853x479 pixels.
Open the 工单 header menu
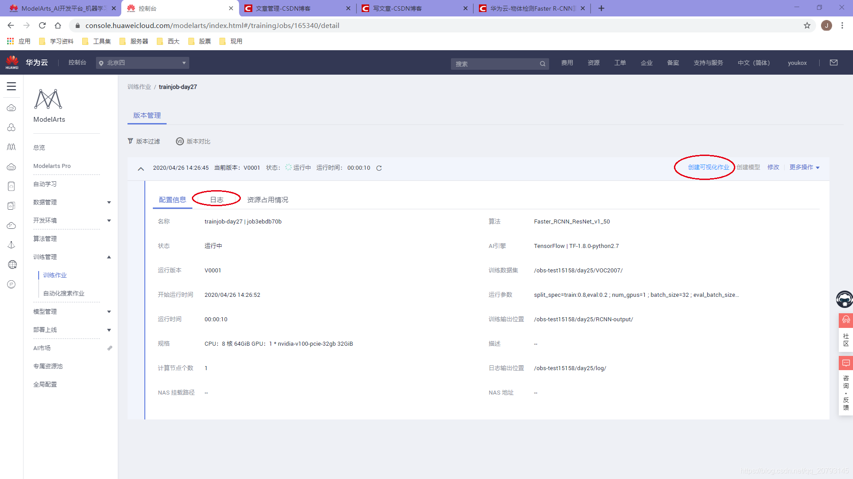620,63
